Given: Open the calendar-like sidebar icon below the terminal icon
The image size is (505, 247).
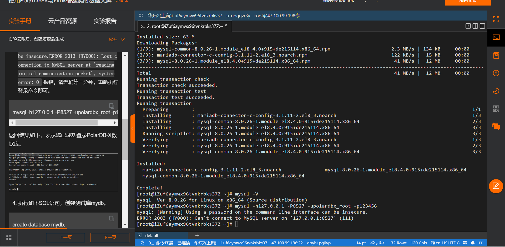Looking at the screenshot, I should point(496,56).
